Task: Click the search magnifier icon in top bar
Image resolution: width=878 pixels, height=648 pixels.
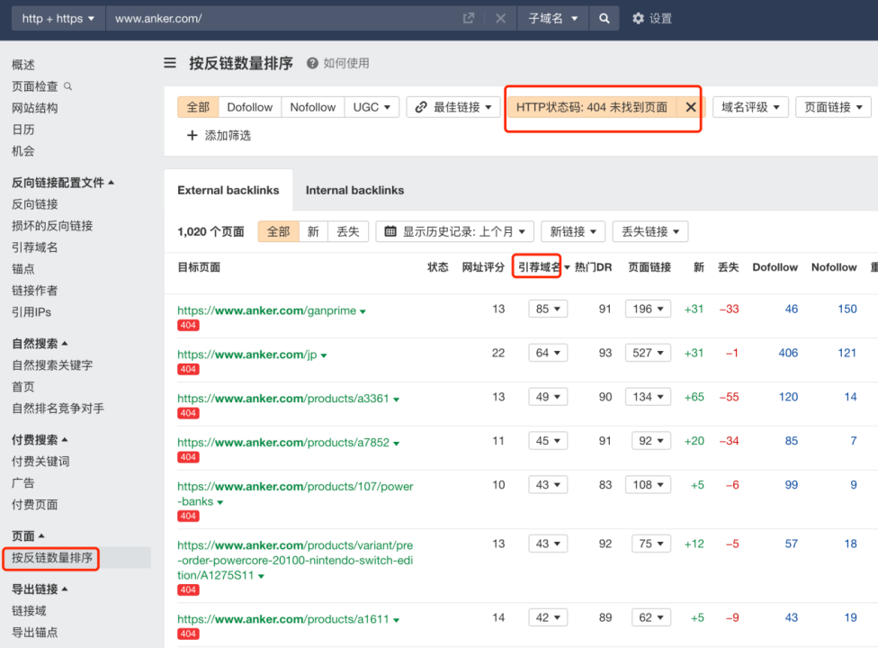Action: (x=604, y=18)
